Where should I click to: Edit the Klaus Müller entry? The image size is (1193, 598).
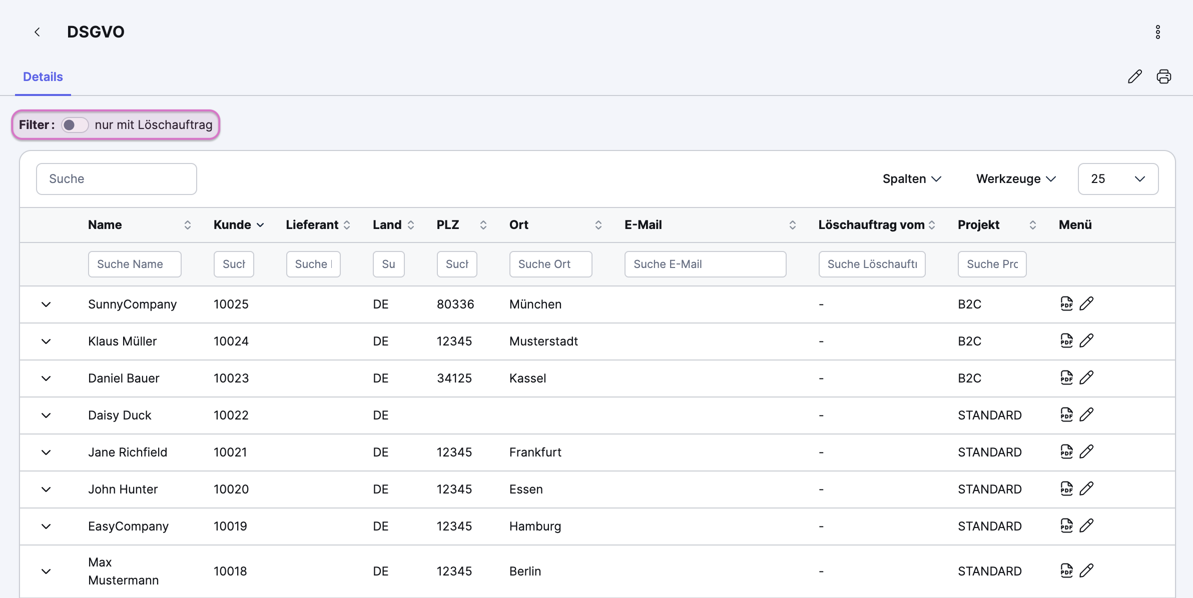click(1086, 340)
